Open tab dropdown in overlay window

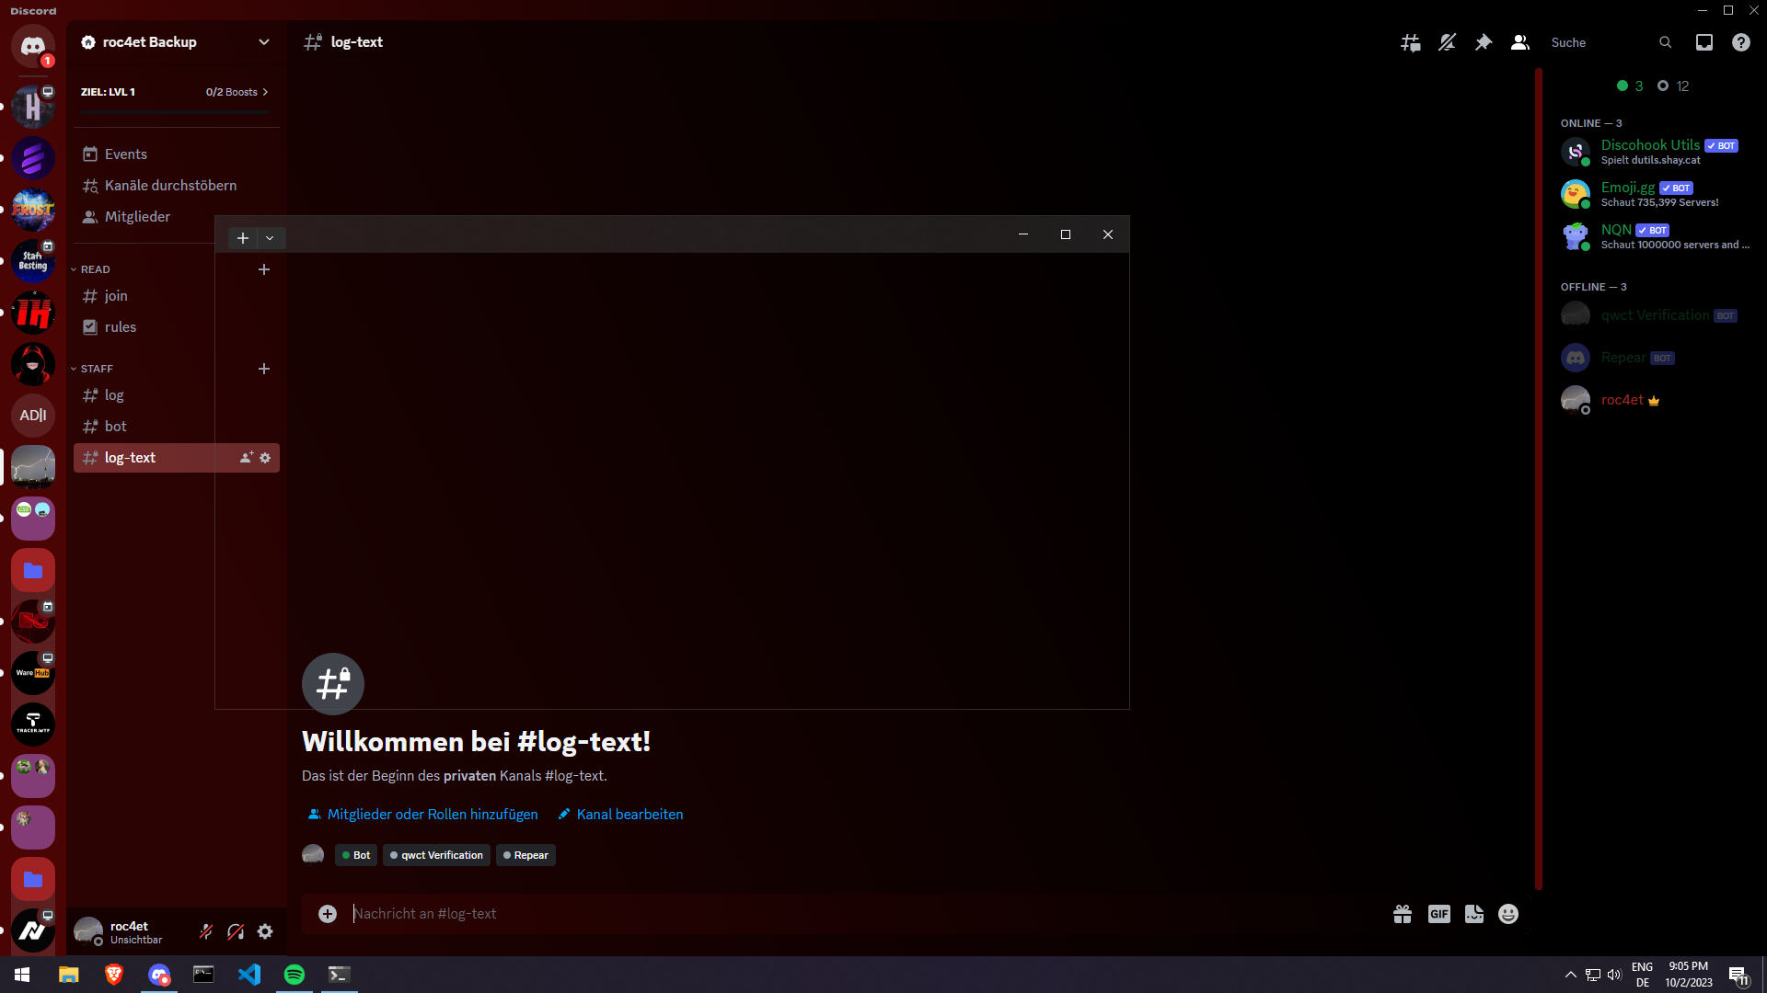point(270,238)
